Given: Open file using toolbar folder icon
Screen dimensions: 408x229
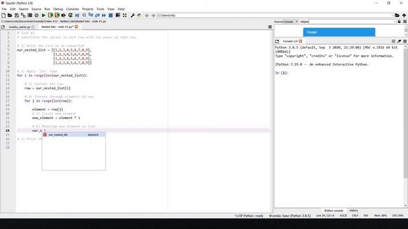Looking at the screenshot, I should [10, 15].
